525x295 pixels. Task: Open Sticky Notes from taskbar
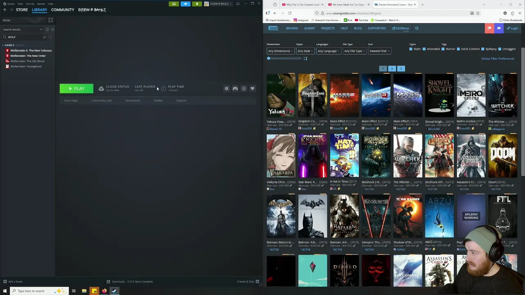(x=94, y=291)
